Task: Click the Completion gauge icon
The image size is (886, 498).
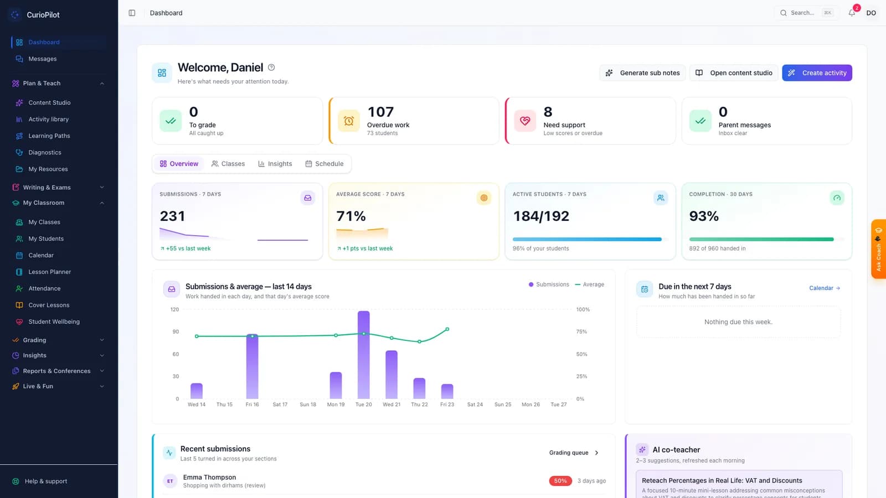Action: point(837,198)
